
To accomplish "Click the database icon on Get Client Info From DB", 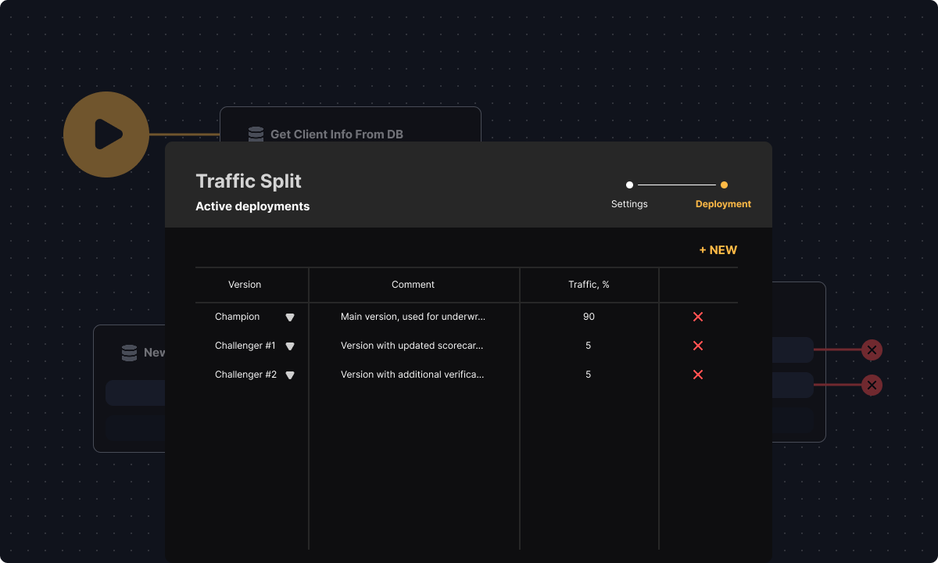I will [x=256, y=134].
